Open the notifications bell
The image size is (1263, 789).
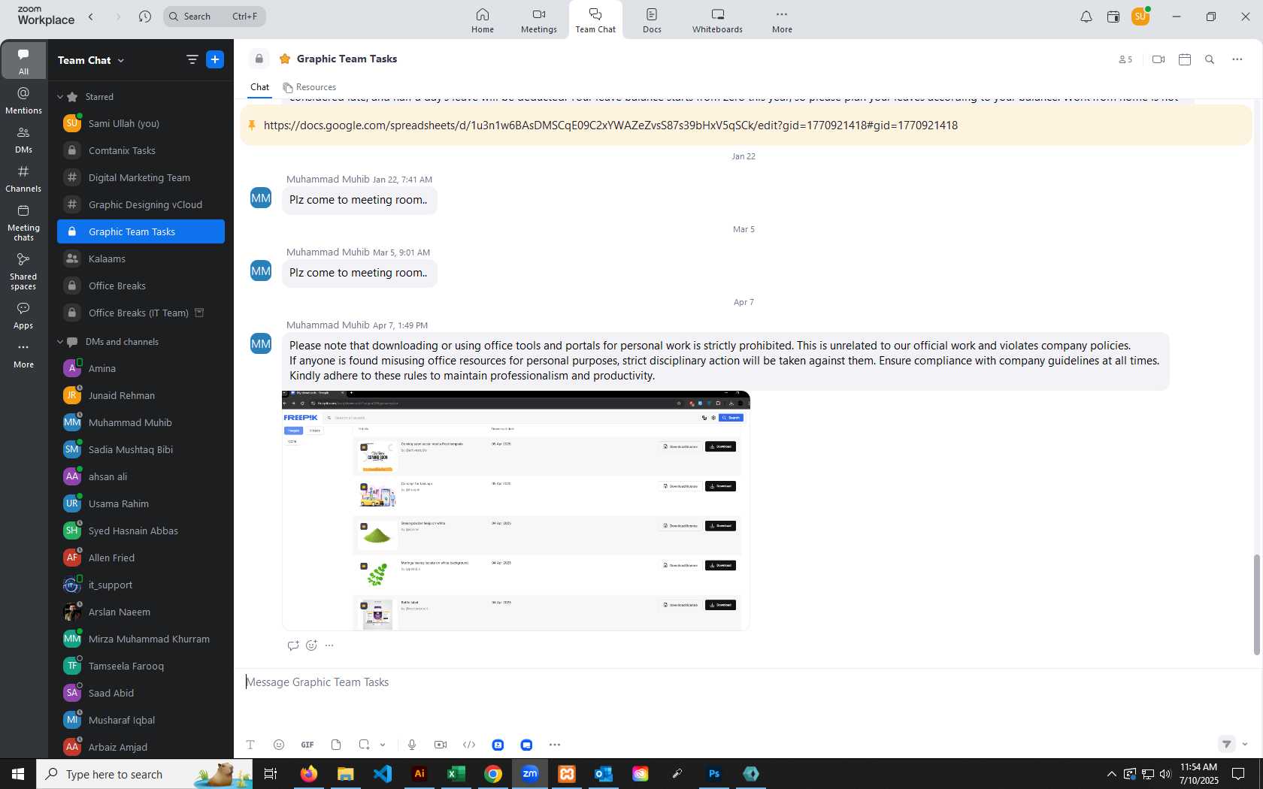pyautogui.click(x=1086, y=17)
